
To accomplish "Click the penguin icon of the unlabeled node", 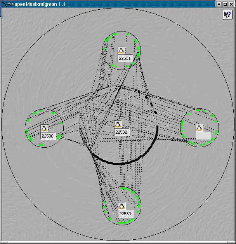I will tap(199, 128).
